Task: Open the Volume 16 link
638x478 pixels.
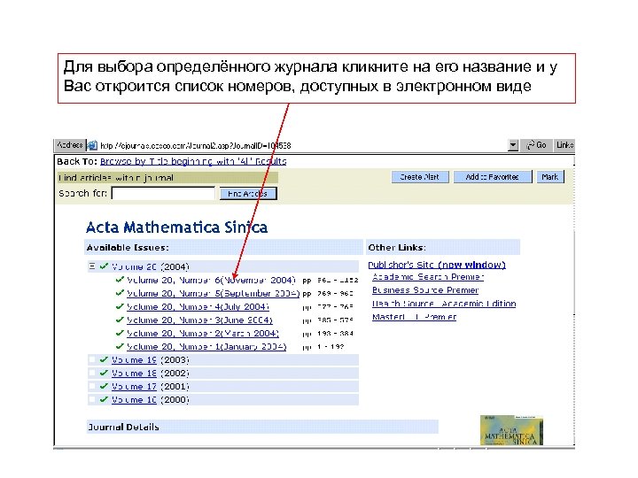Action: pyautogui.click(x=134, y=400)
